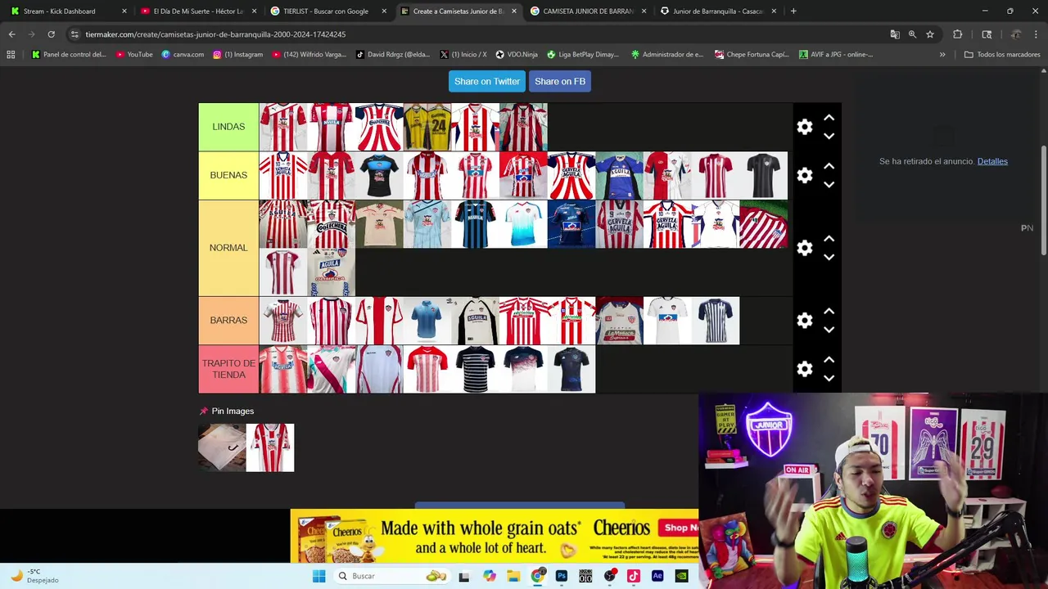
Task: Open Chrome three-dot menu
Action: (1036, 34)
